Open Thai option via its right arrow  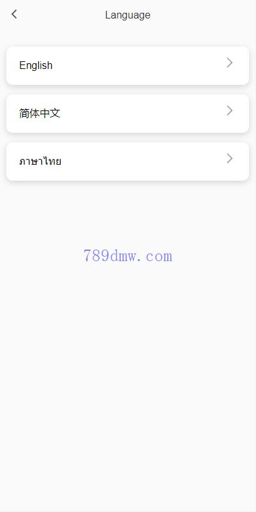[230, 159]
